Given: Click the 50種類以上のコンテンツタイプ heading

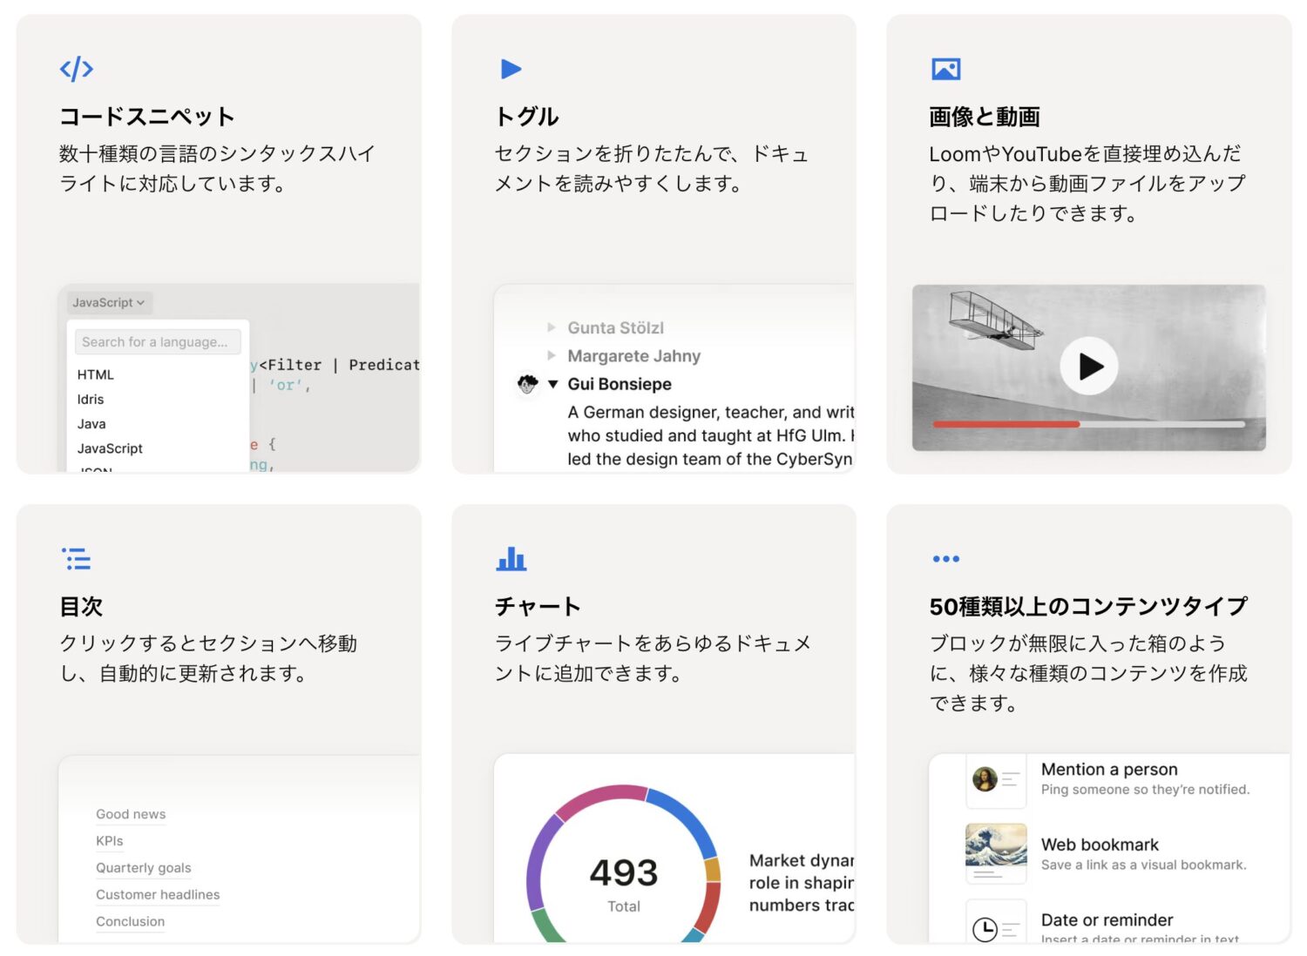Looking at the screenshot, I should pos(1089,607).
